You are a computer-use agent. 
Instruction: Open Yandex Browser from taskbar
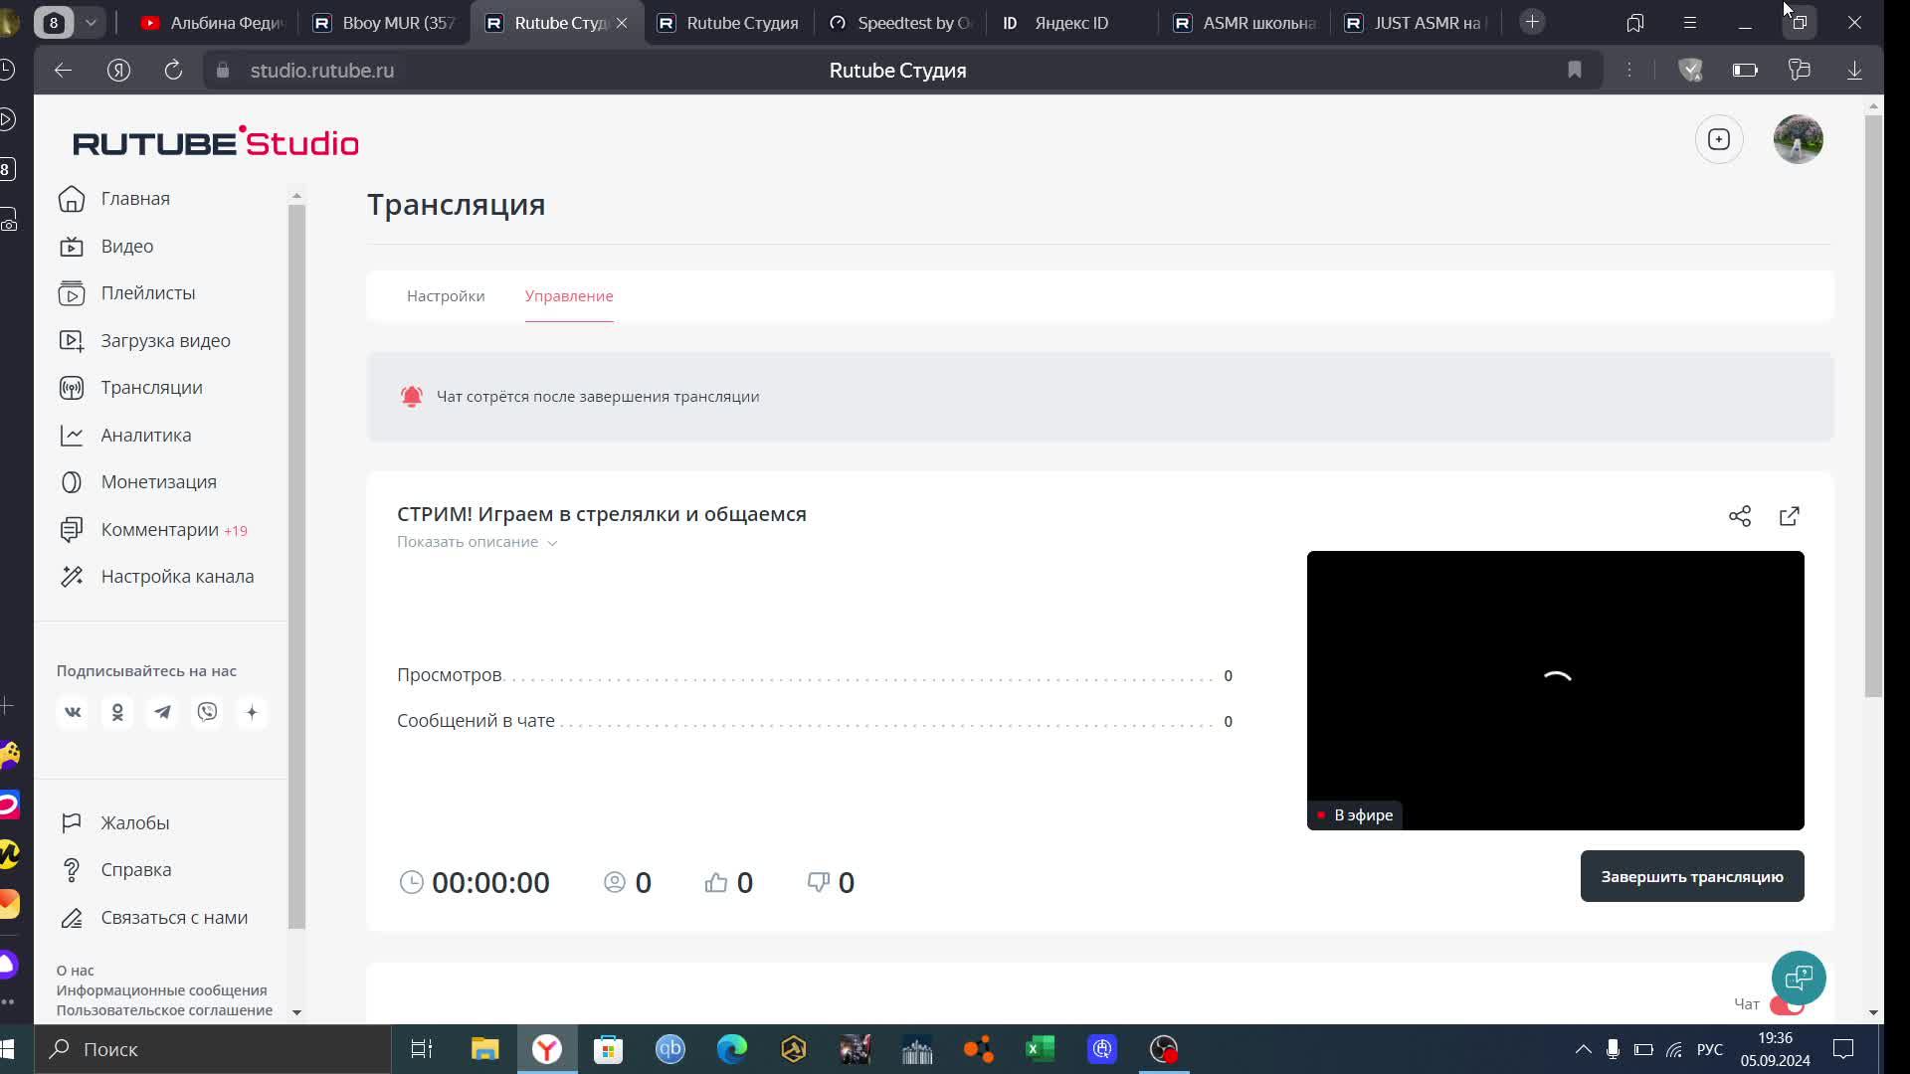[x=546, y=1049]
